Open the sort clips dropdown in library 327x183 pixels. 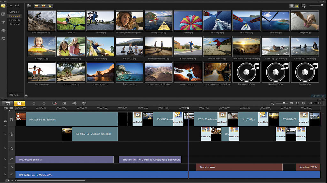pos(303,6)
